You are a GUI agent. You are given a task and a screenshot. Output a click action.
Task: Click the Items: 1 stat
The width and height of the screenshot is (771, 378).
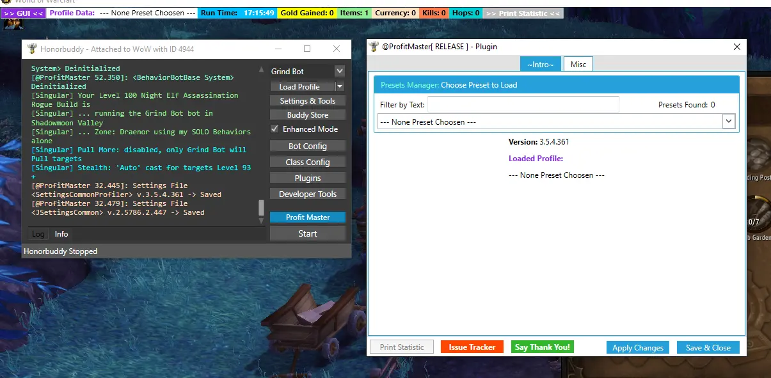pyautogui.click(x=354, y=13)
